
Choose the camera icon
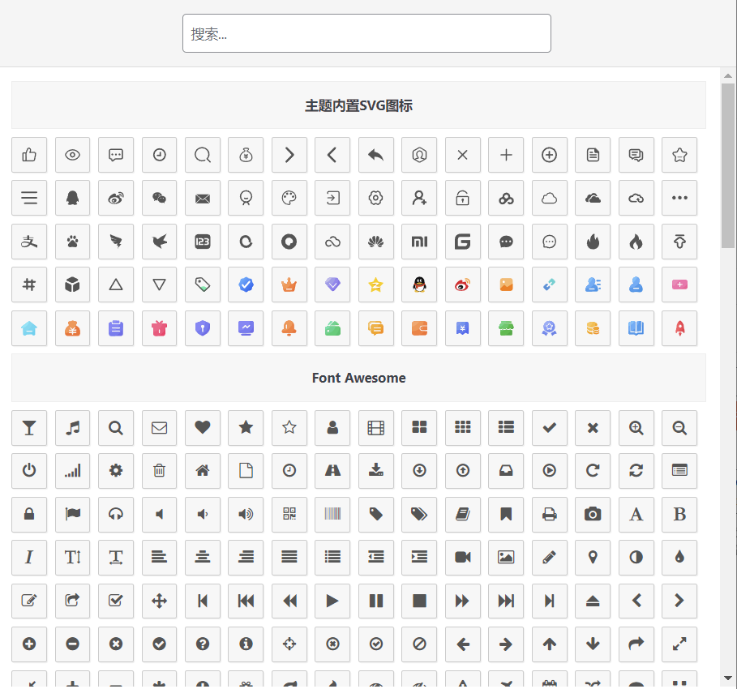(x=593, y=514)
